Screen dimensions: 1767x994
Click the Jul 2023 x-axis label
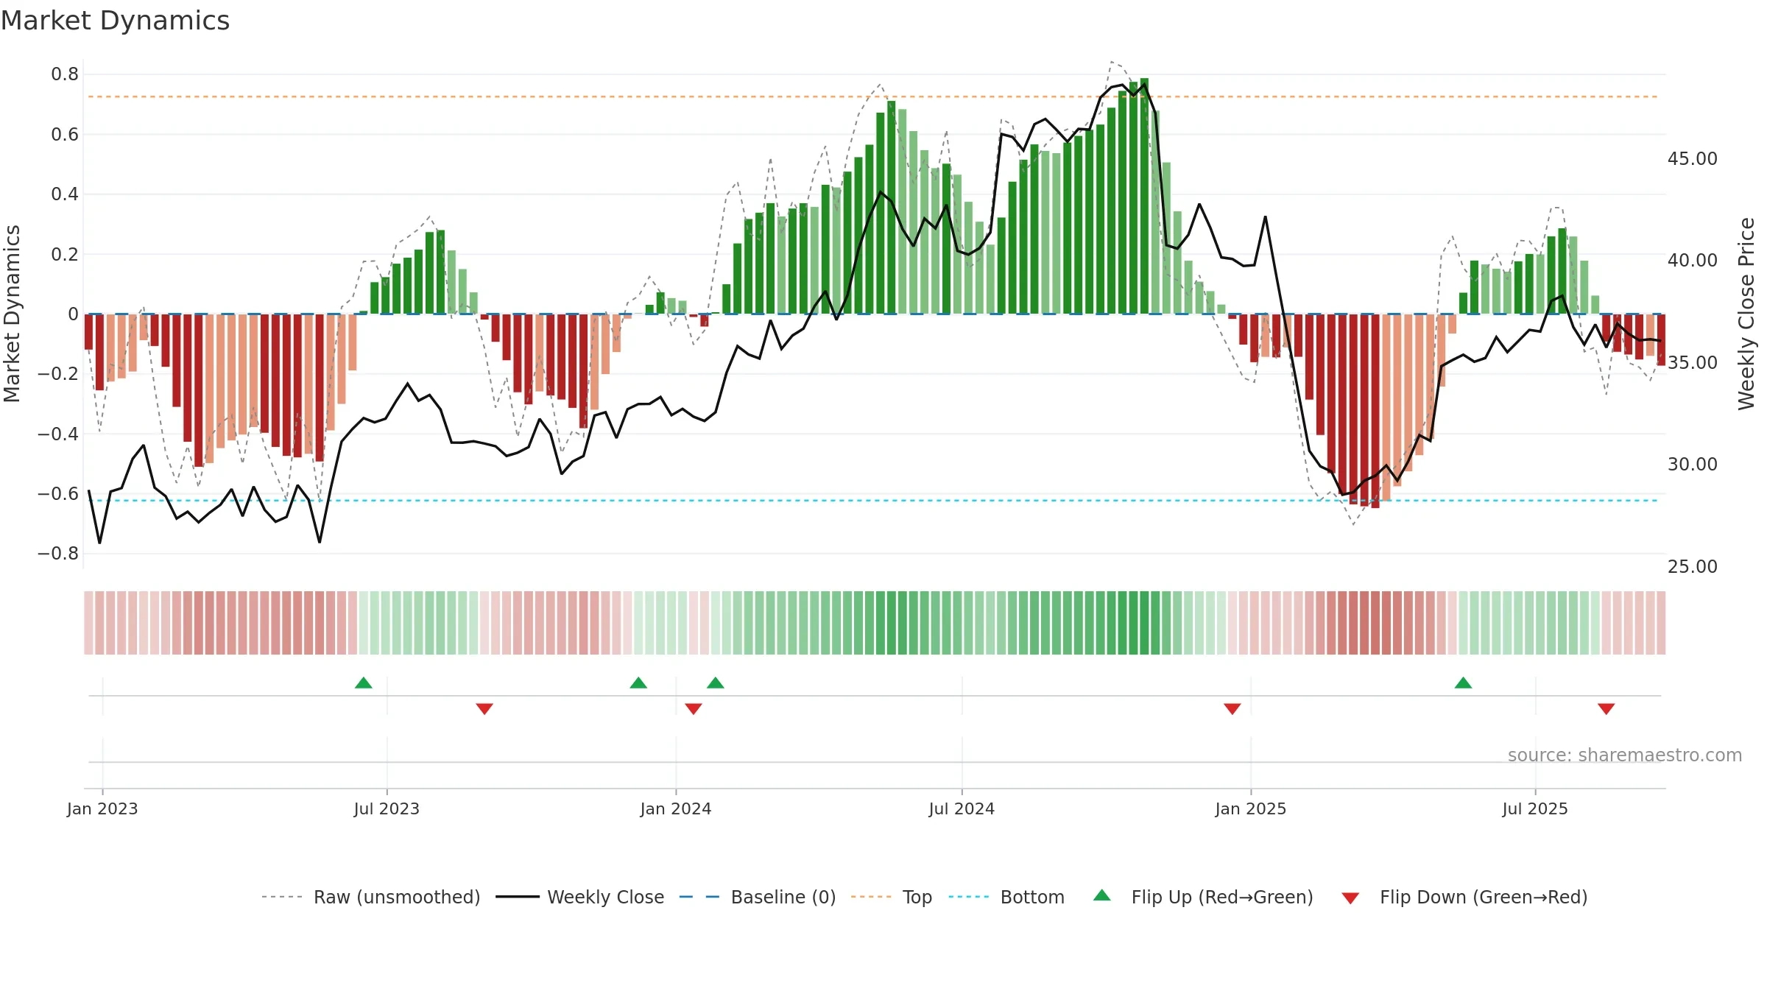(x=387, y=808)
